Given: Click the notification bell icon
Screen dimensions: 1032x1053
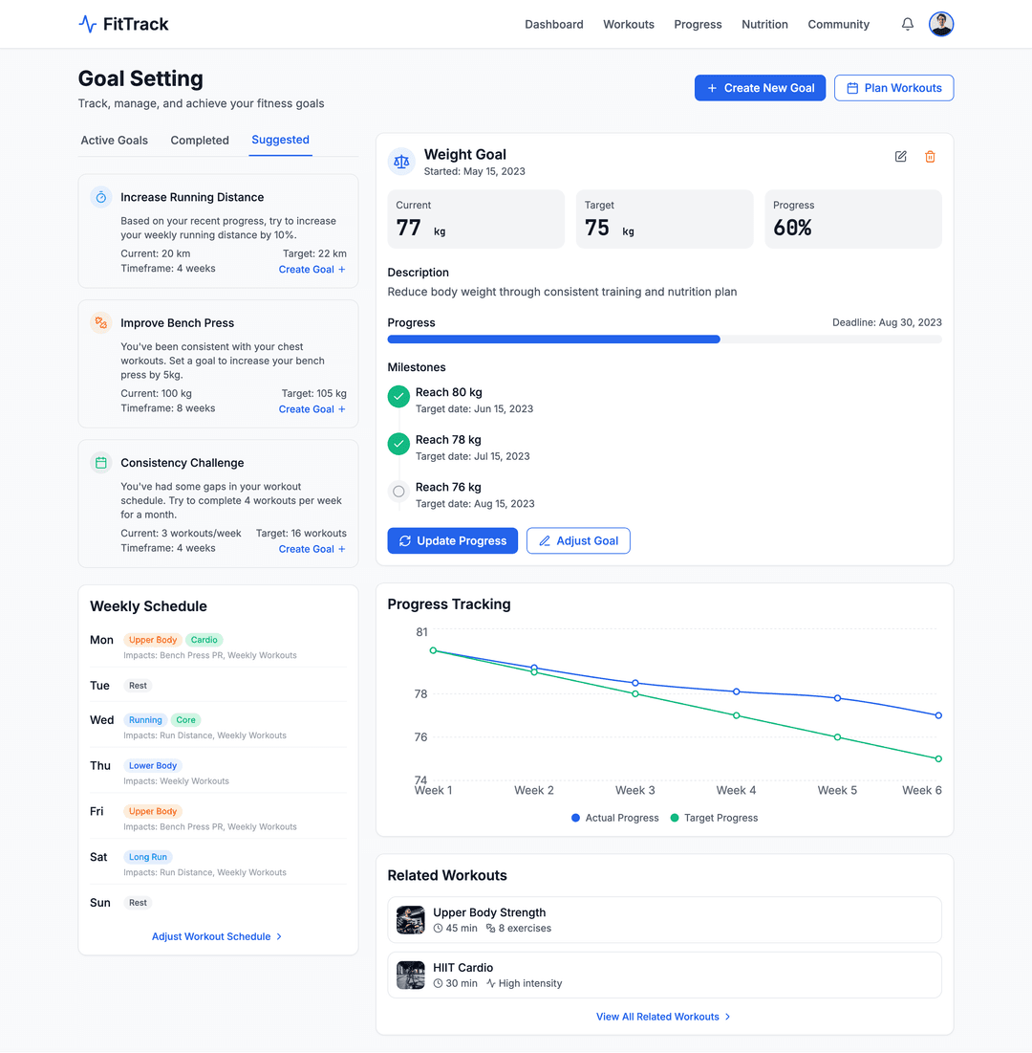Looking at the screenshot, I should click(x=907, y=24).
